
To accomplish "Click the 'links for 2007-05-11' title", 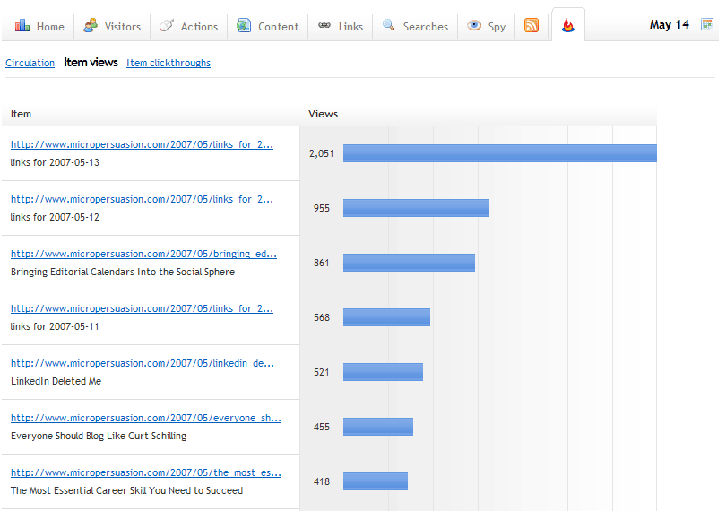I will pos(55,326).
